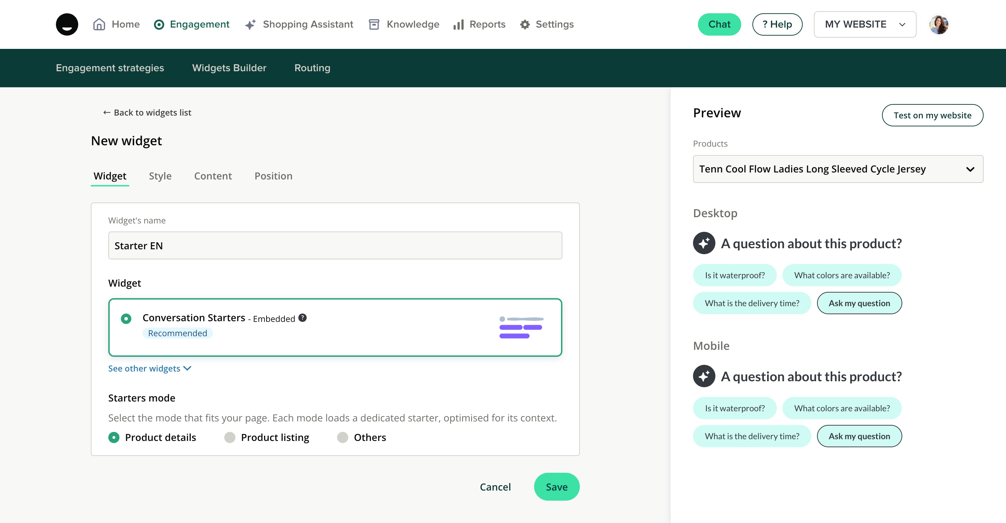Open the Widgets Builder menu item
1006x523 pixels.
pyautogui.click(x=229, y=68)
